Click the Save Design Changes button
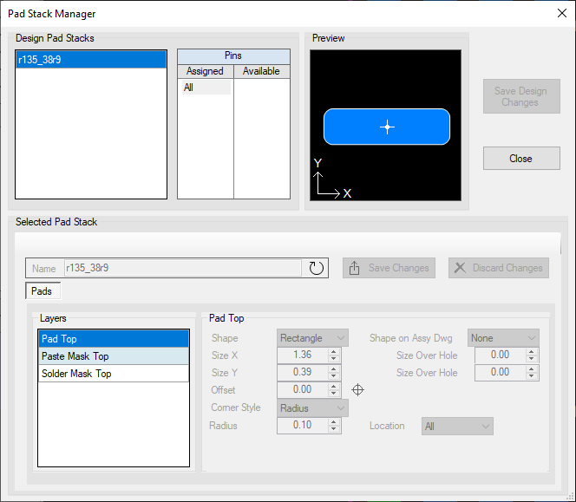 [x=520, y=96]
